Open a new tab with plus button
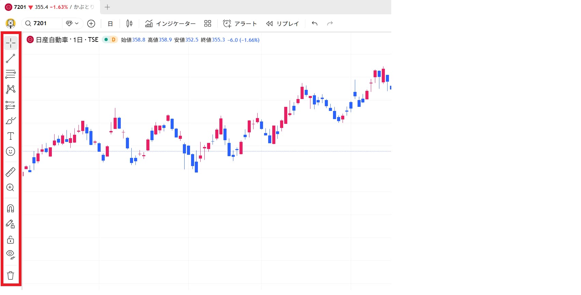The image size is (581, 295). click(107, 7)
